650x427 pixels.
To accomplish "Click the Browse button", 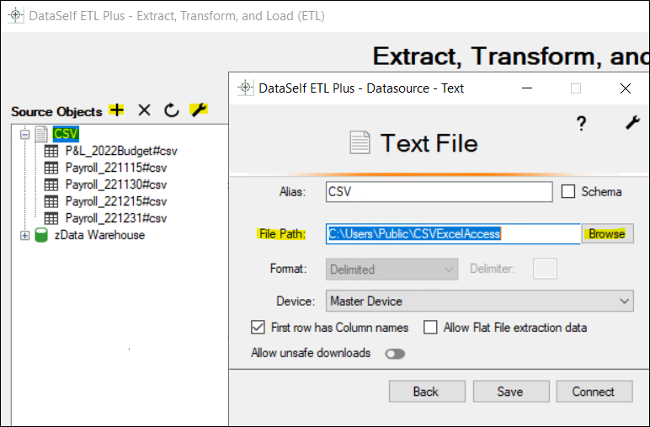I will (607, 233).
